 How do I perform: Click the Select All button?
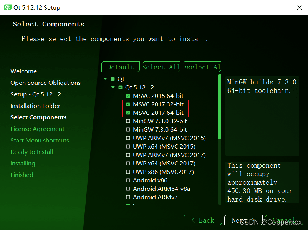click(161, 67)
